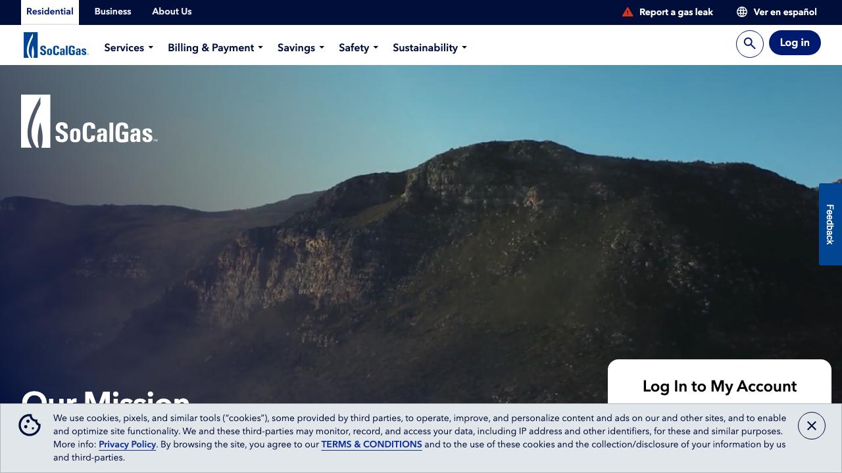Open the search magnifier icon
842x473 pixels.
[x=749, y=44]
